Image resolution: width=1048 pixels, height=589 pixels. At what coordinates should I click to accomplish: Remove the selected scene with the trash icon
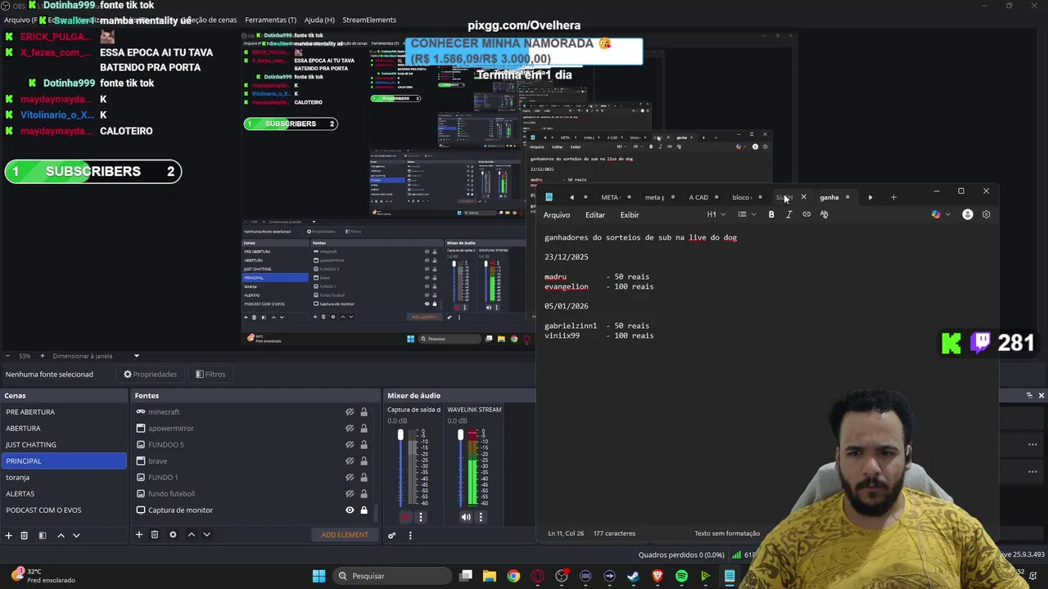(25, 535)
